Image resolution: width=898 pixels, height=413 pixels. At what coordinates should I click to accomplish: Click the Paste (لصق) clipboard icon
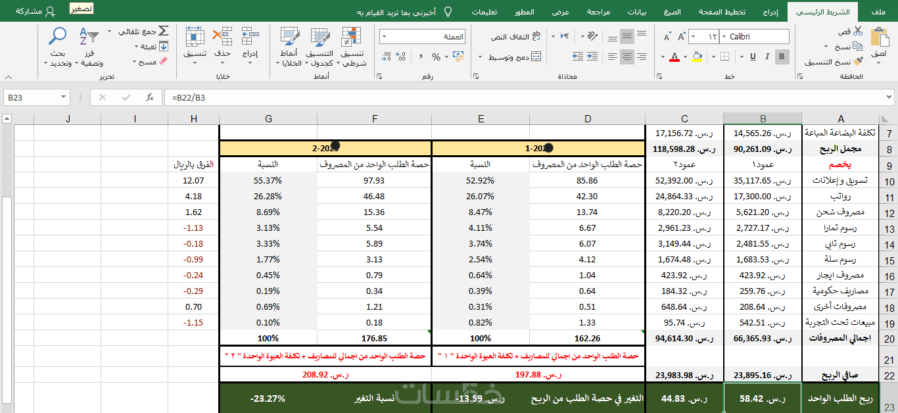878,37
